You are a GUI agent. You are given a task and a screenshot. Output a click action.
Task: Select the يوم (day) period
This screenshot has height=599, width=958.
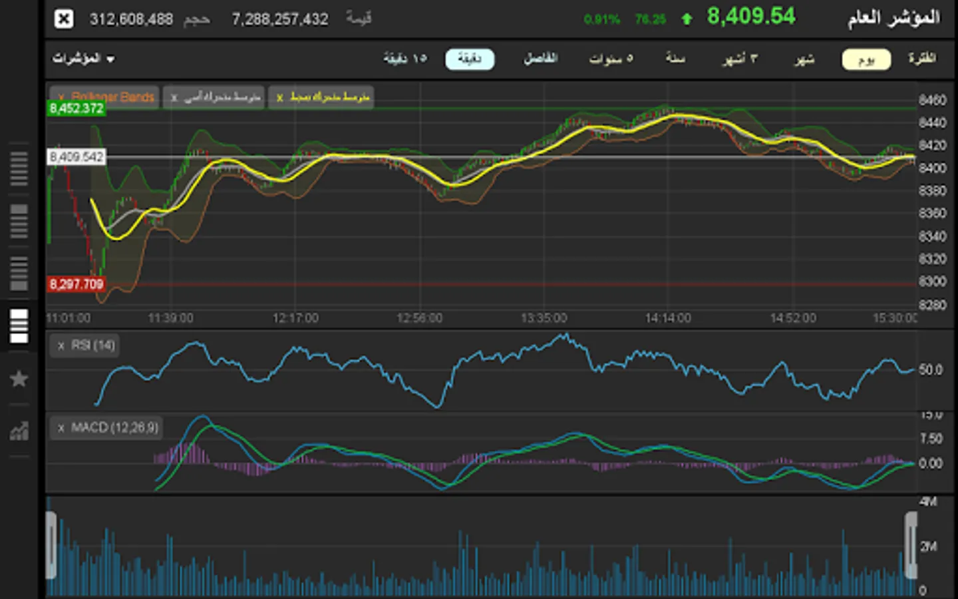pos(866,59)
